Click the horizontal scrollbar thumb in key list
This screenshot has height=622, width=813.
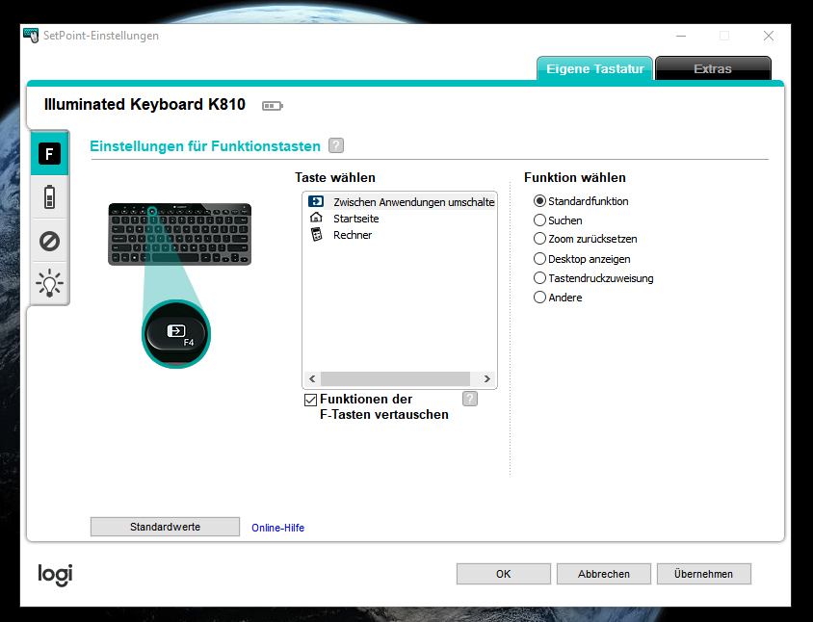pyautogui.click(x=395, y=379)
